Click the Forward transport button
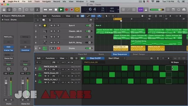 51,10
